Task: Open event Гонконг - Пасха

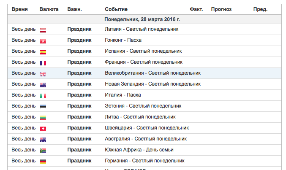Action: pos(123,40)
